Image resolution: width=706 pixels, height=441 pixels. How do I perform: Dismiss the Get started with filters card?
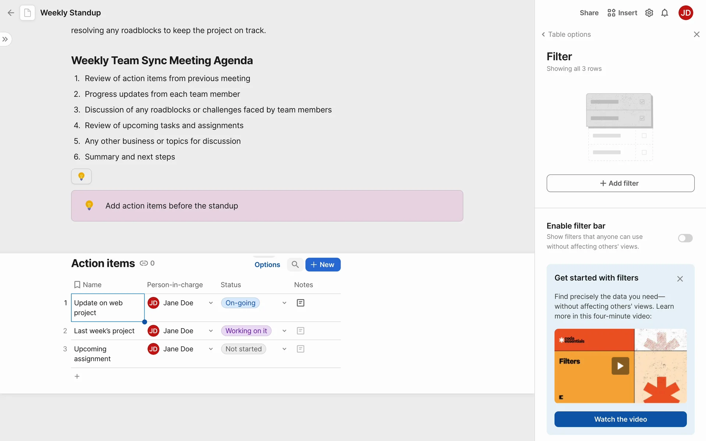point(680,279)
